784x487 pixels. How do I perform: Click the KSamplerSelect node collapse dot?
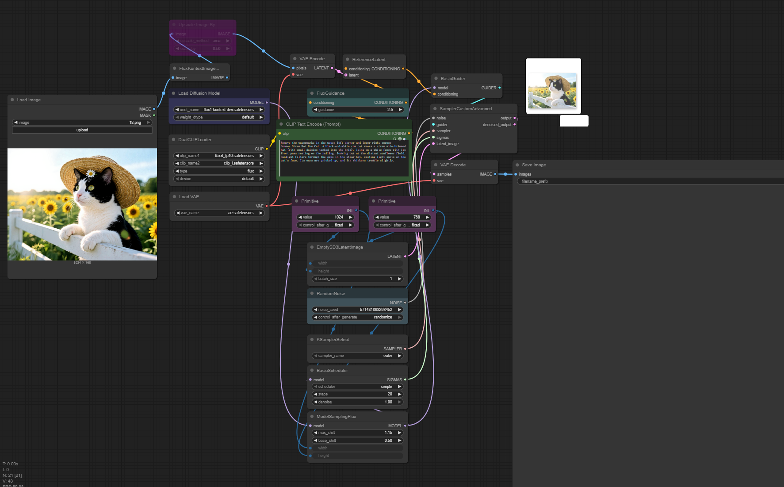click(312, 340)
